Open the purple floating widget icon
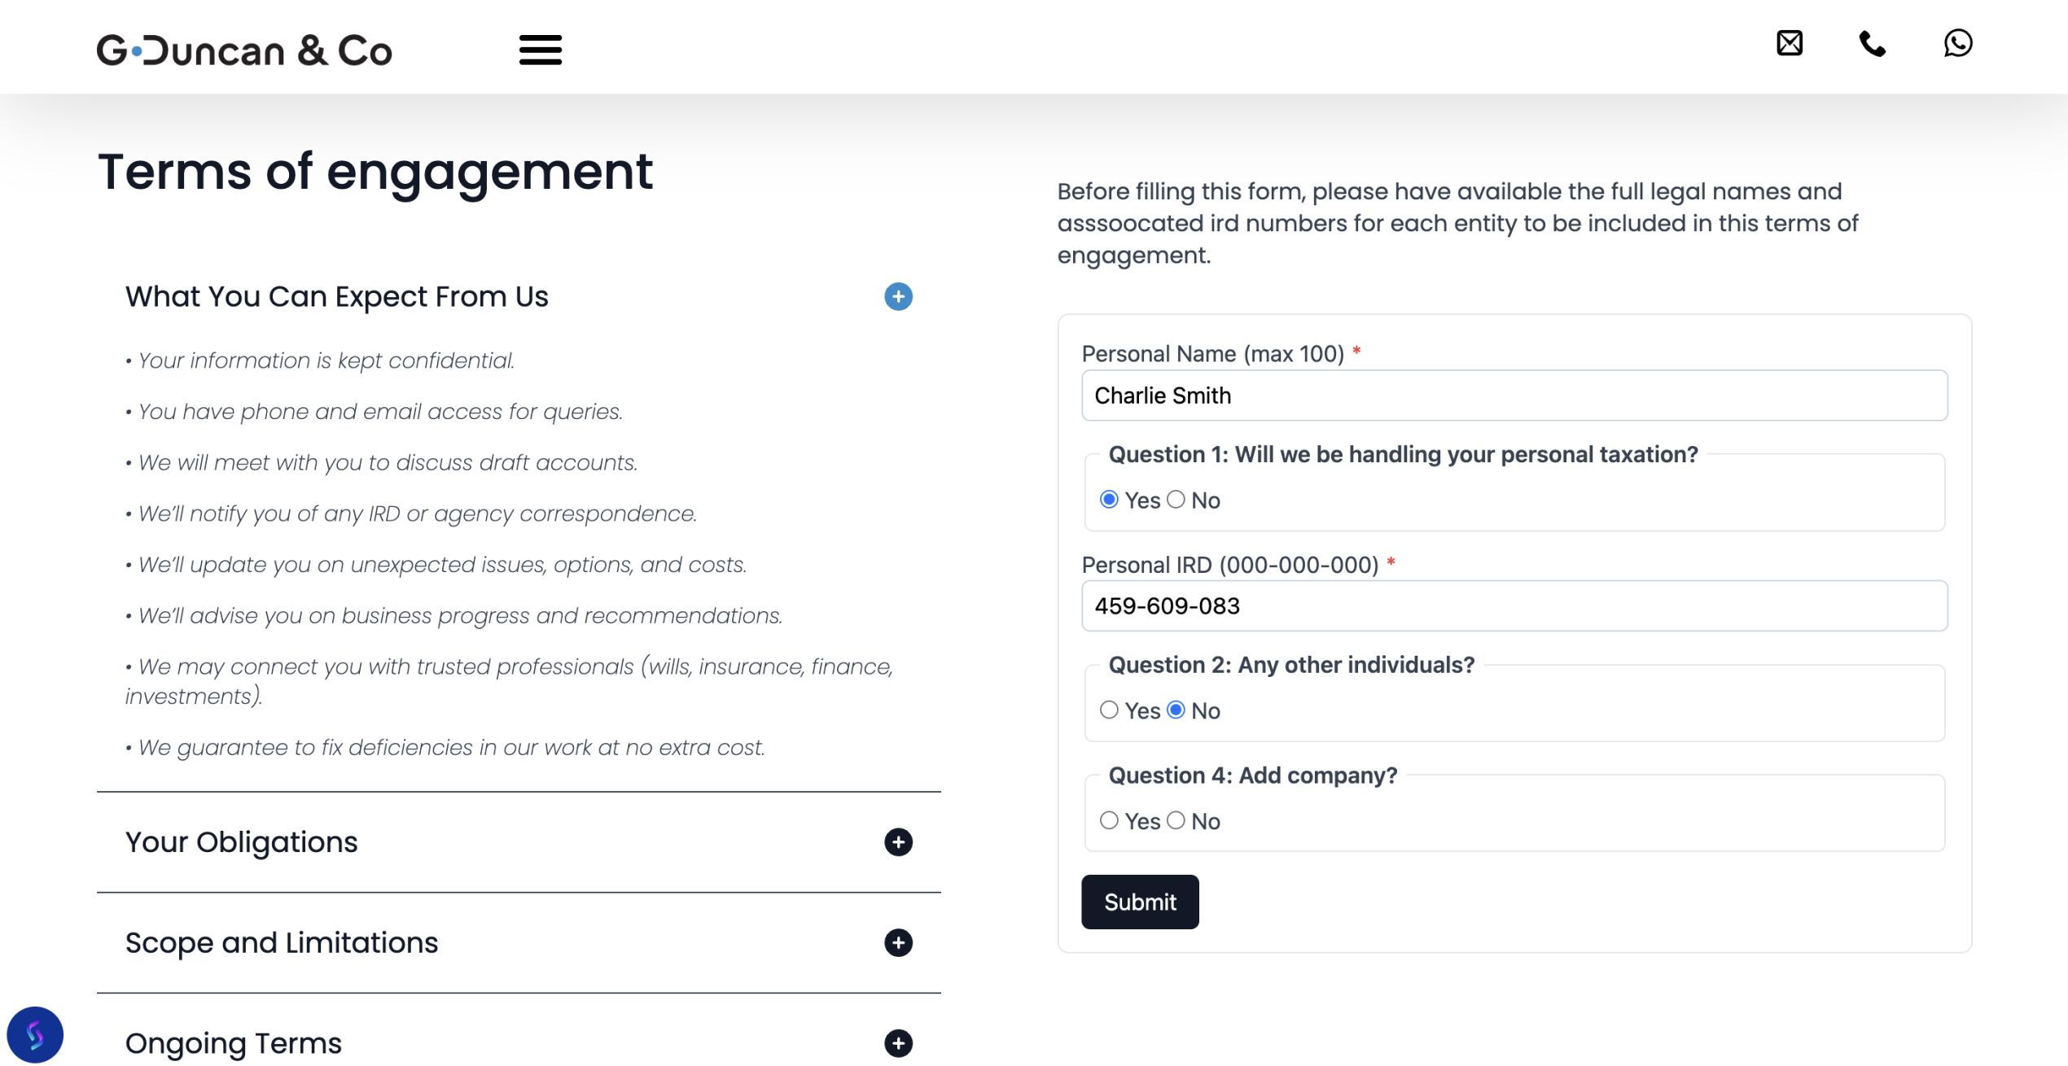Image resolution: width=2068 pixels, height=1066 pixels. pyautogui.click(x=35, y=1034)
